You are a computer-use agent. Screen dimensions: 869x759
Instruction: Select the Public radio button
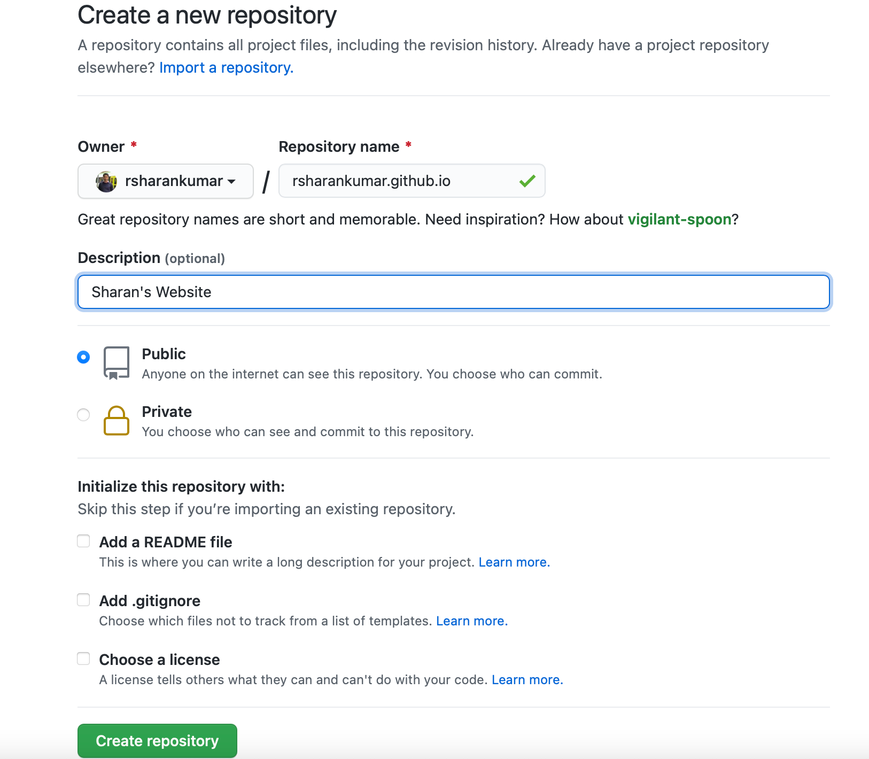pos(83,357)
